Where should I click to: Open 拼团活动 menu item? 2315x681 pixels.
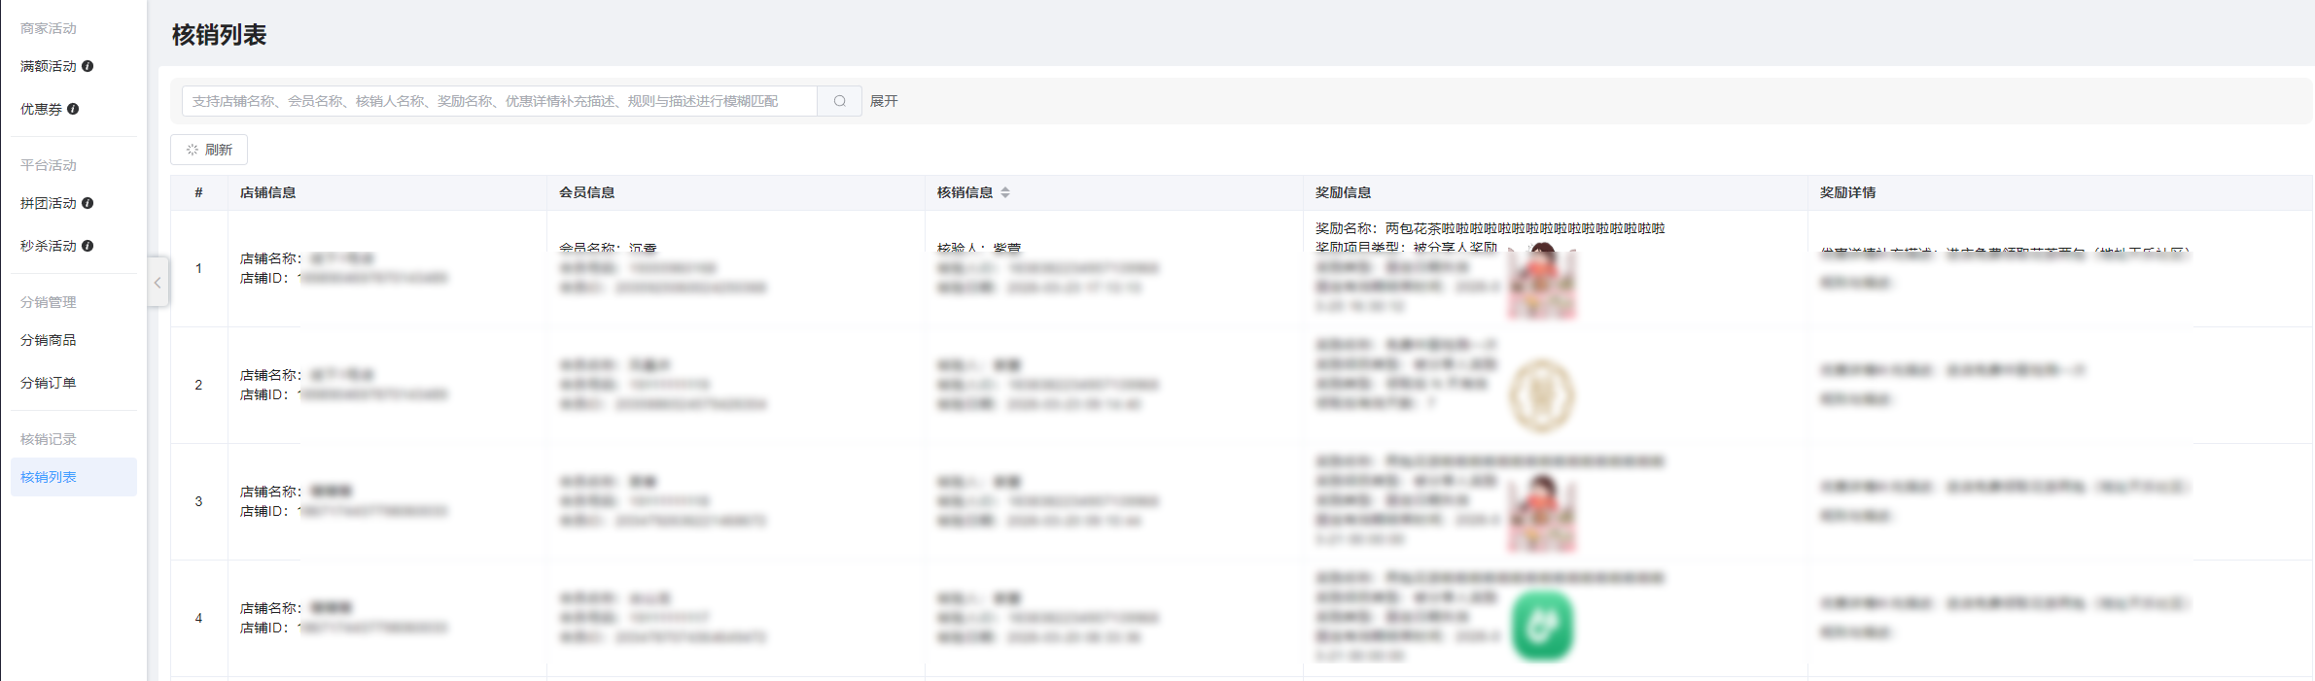[x=49, y=203]
